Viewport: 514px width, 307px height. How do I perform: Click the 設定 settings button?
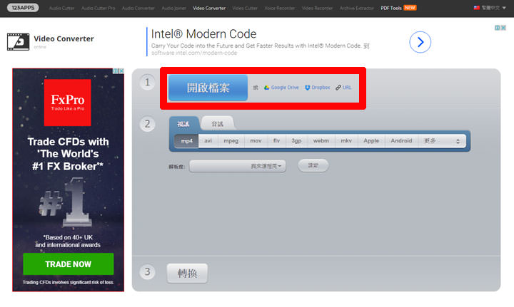pyautogui.click(x=313, y=165)
